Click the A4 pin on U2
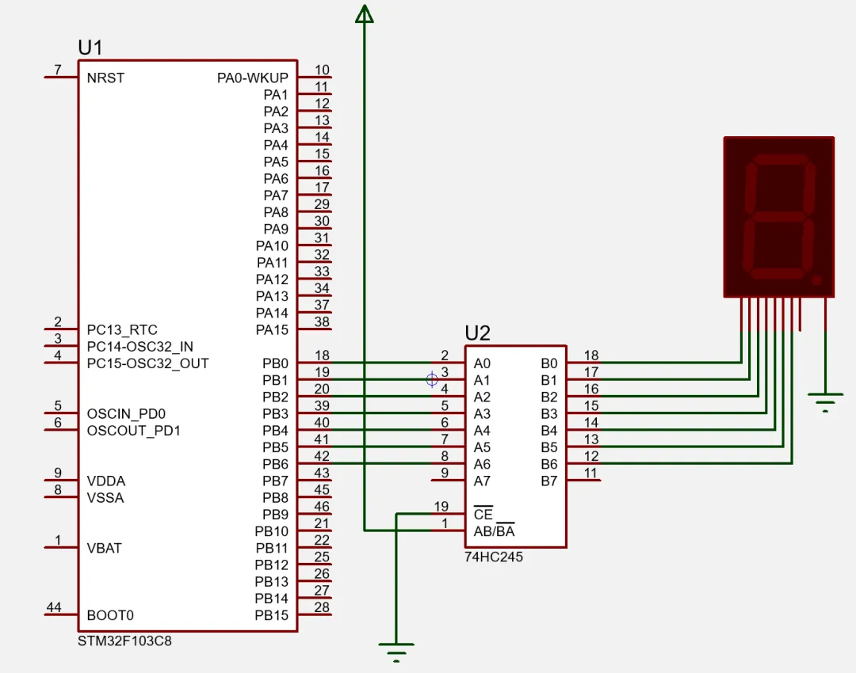This screenshot has height=673, width=856. coord(482,431)
